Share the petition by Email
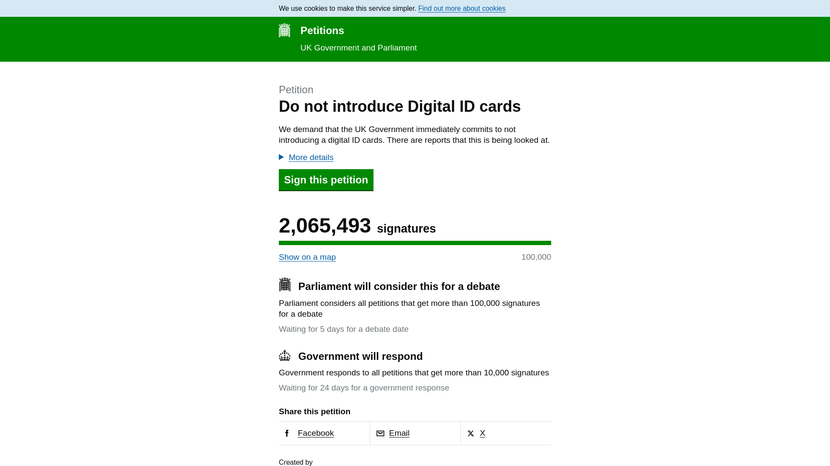The image size is (830, 466). [399, 433]
